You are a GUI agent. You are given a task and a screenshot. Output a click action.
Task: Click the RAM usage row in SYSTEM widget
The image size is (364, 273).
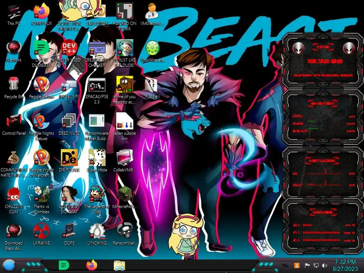click(x=324, y=123)
